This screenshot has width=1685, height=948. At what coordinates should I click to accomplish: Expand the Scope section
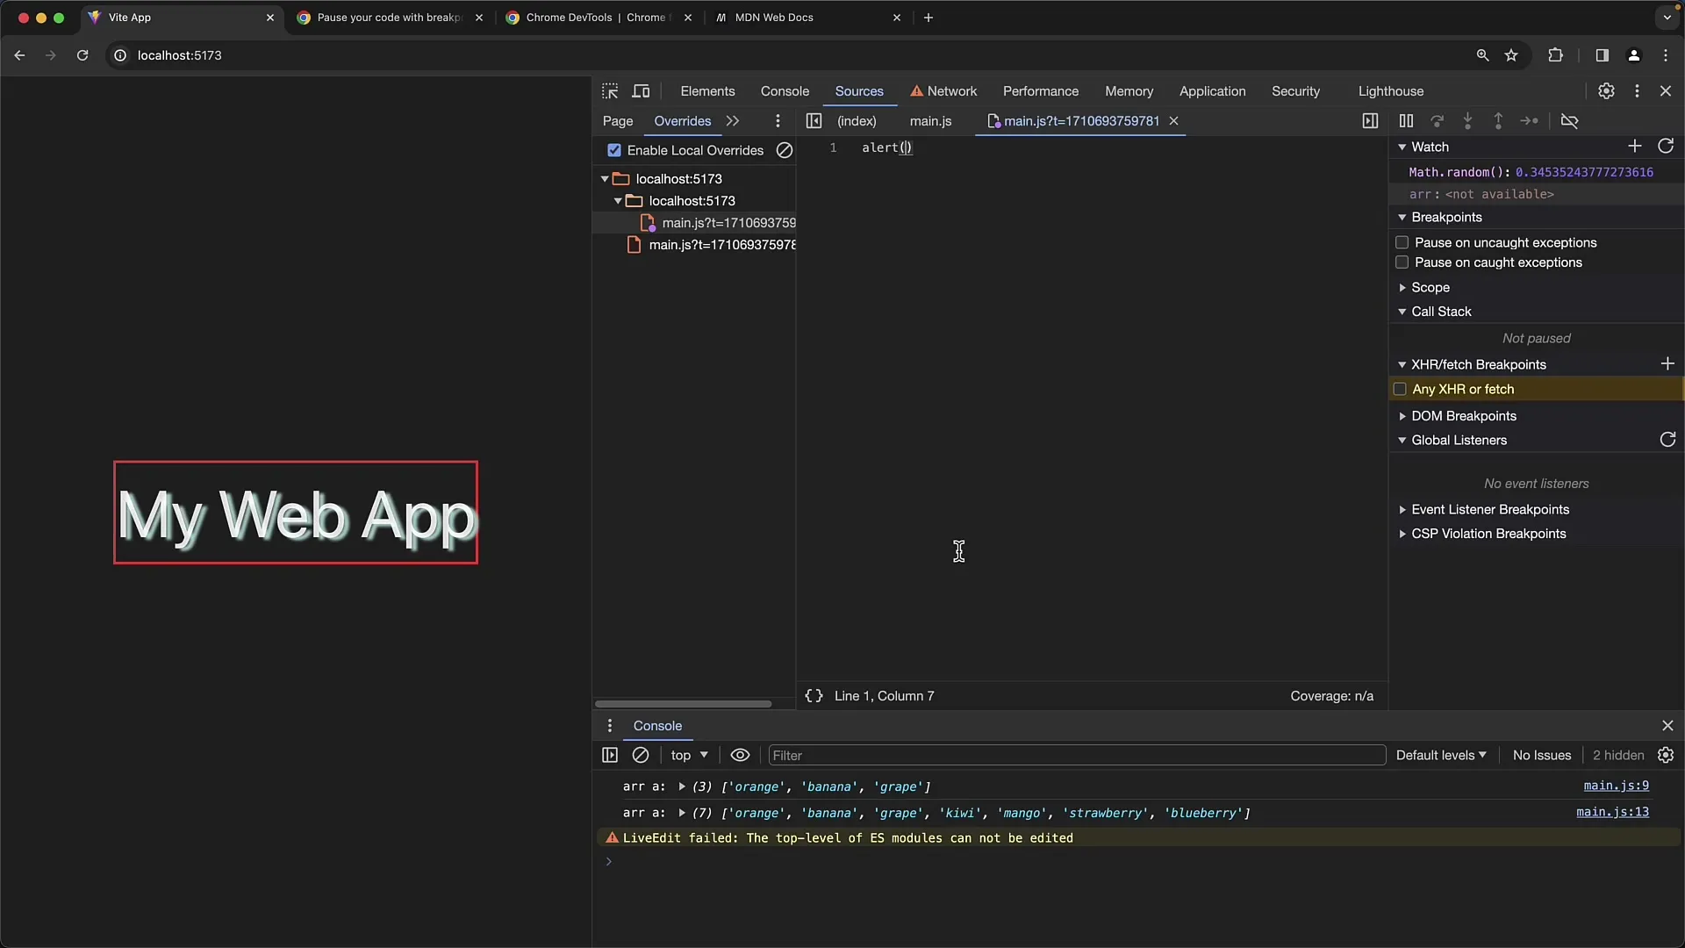point(1402,288)
